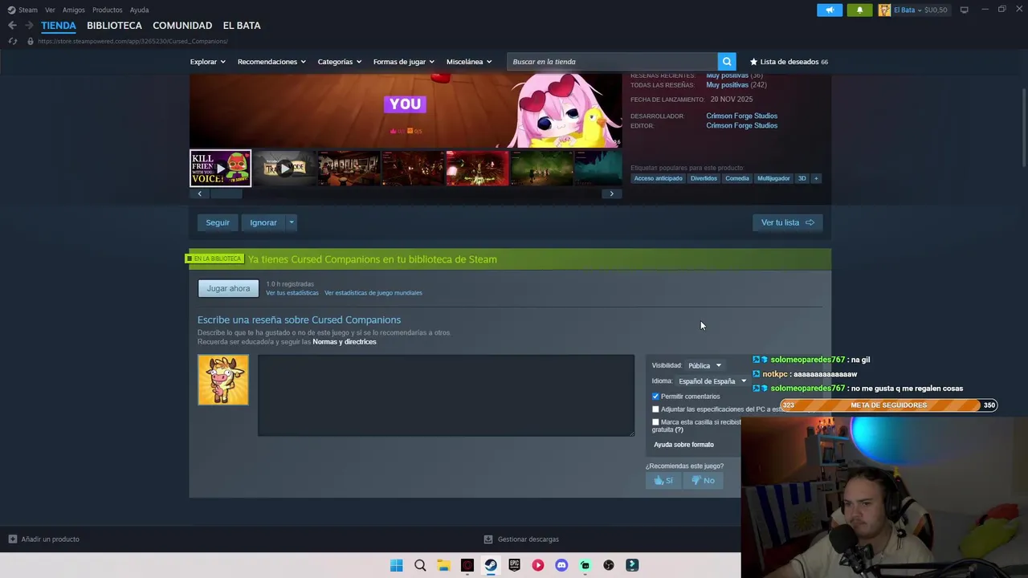Open the Idioma Español de España dropdown
This screenshot has width=1028, height=578.
(712, 381)
